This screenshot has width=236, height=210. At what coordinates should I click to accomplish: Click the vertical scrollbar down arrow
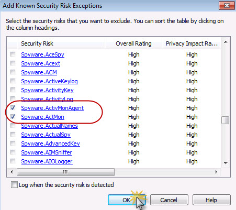click(x=226, y=163)
